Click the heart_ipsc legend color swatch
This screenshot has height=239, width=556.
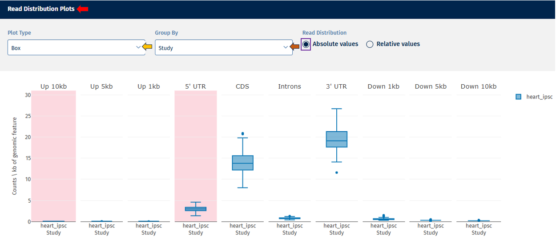[x=518, y=97]
